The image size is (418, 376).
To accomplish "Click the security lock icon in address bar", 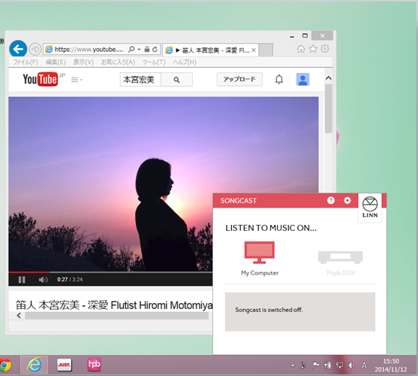I will pyautogui.click(x=147, y=49).
